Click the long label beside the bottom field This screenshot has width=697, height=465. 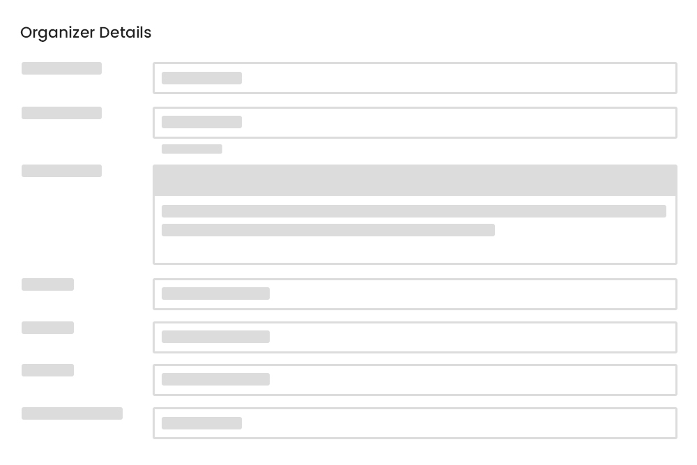[72, 413]
